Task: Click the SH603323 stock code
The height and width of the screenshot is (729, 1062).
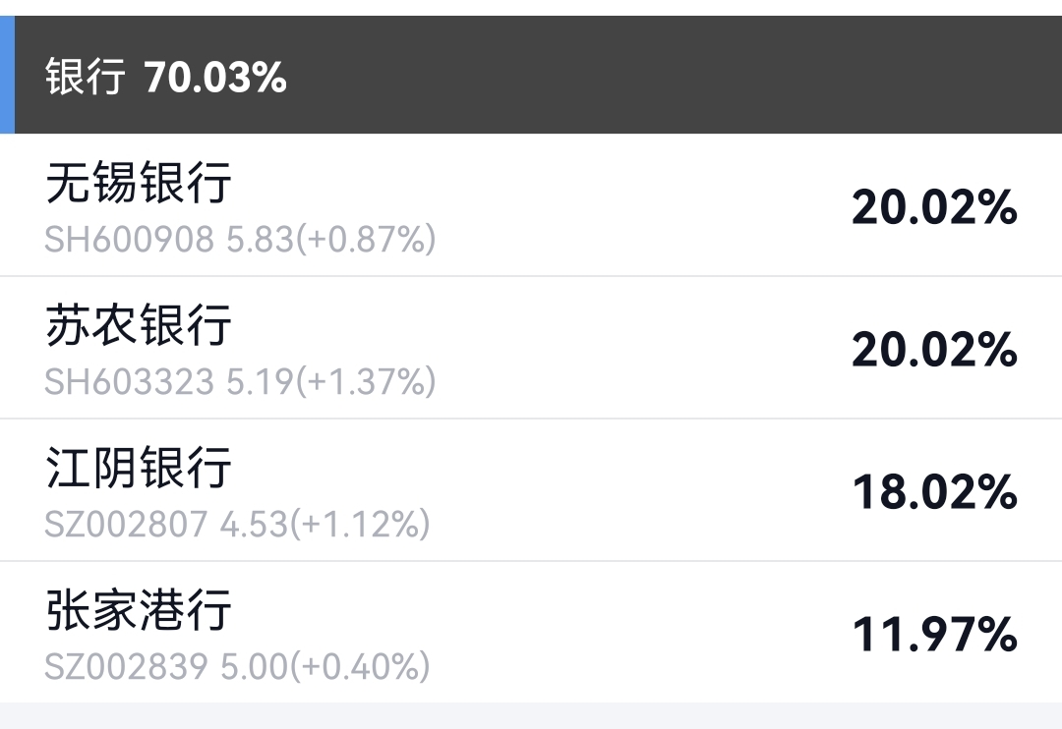Action: tap(129, 382)
